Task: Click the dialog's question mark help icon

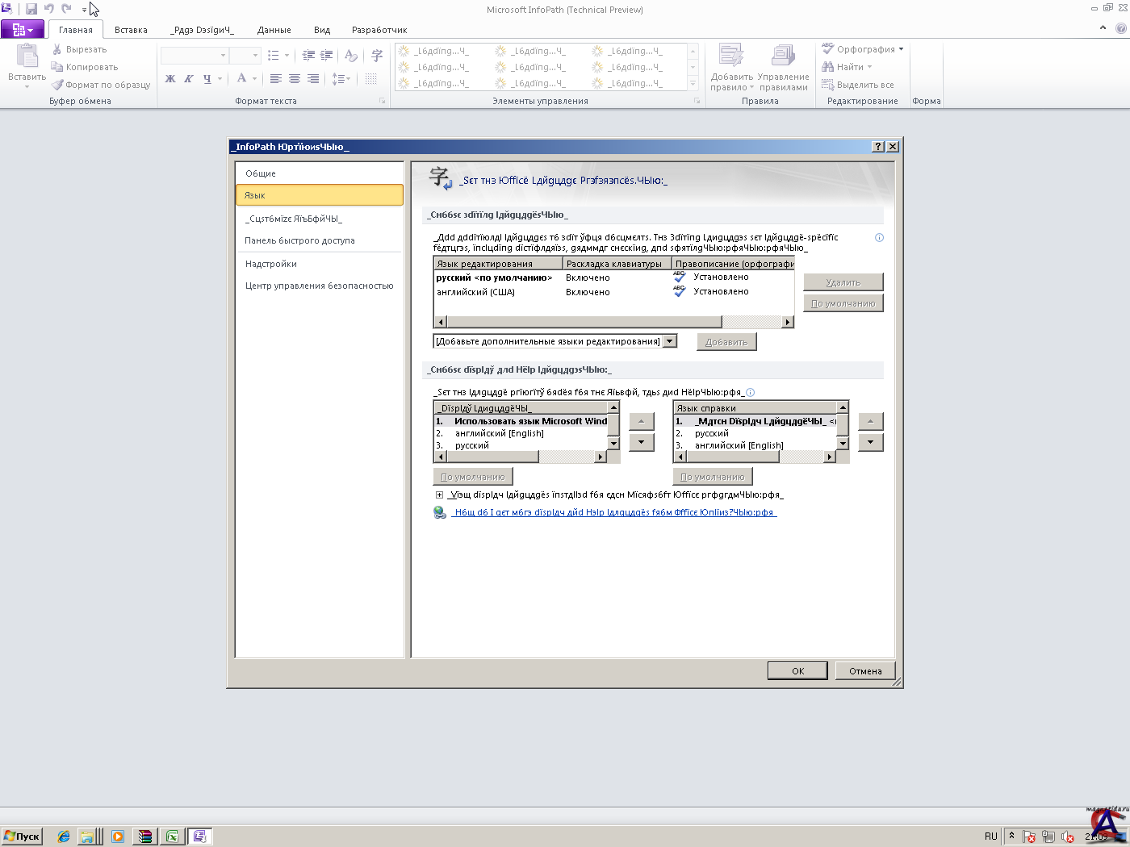Action: coord(878,147)
